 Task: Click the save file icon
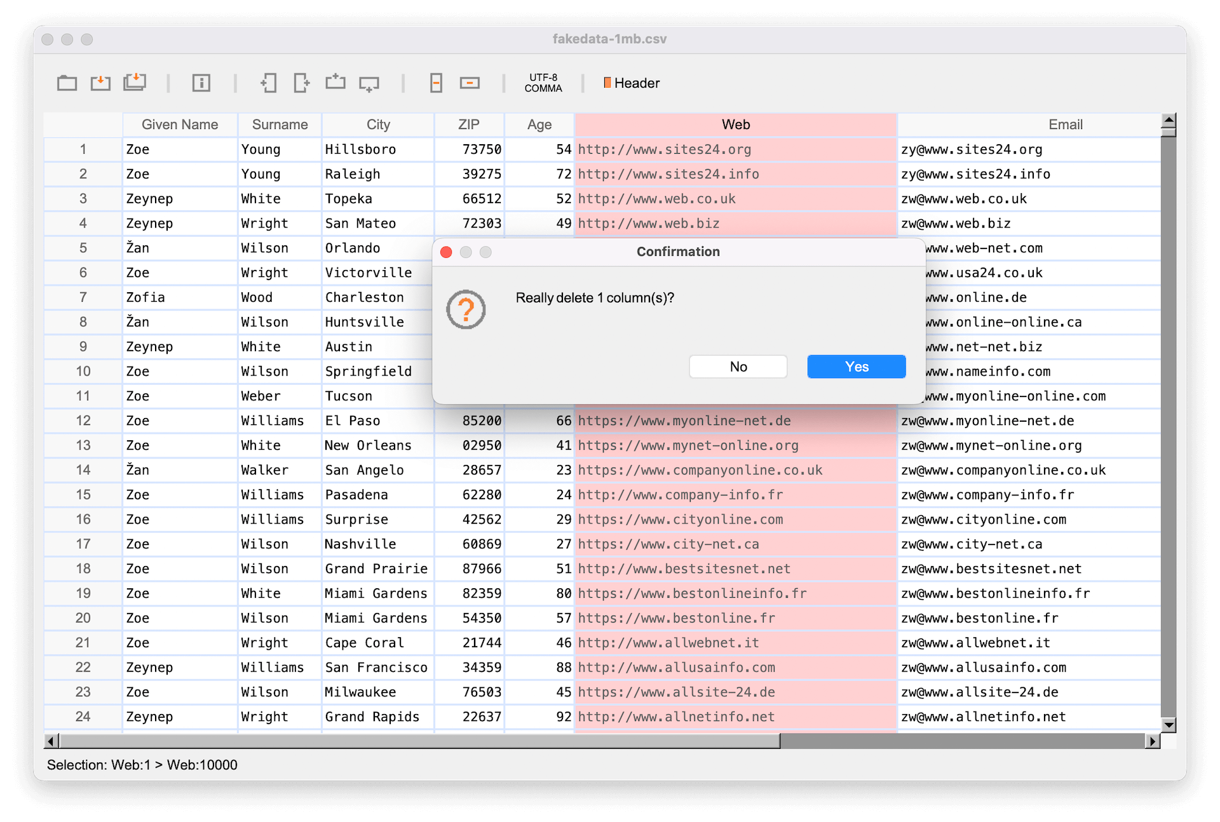pyautogui.click(x=100, y=83)
